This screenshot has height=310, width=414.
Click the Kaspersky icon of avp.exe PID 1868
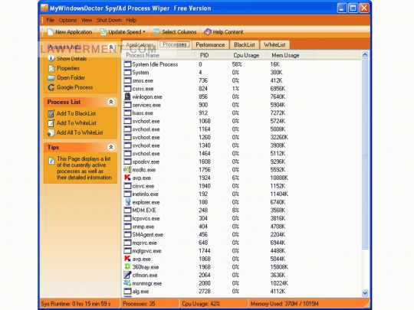click(127, 259)
